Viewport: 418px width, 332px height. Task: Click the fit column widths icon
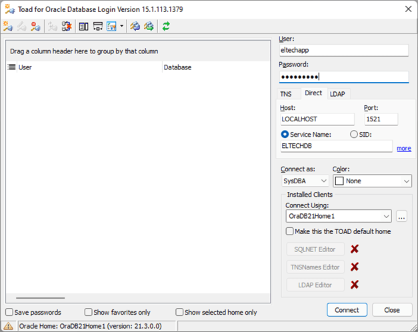coord(98,27)
